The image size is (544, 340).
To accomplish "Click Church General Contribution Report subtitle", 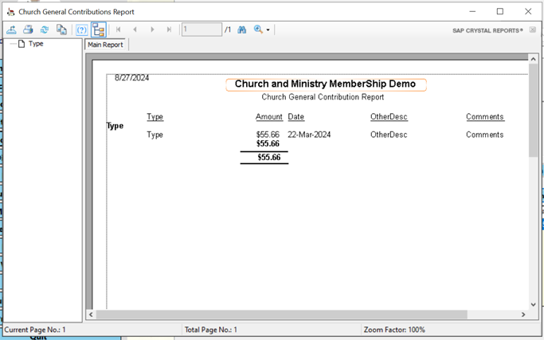I will (323, 97).
